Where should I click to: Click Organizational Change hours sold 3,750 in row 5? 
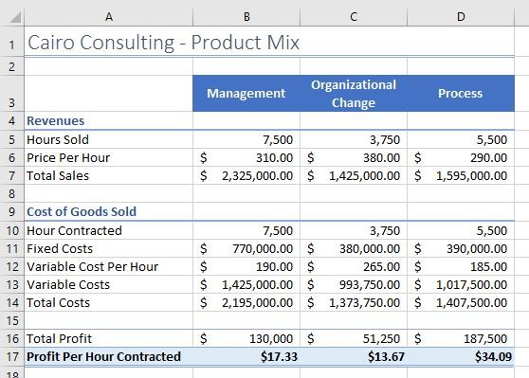(x=354, y=139)
